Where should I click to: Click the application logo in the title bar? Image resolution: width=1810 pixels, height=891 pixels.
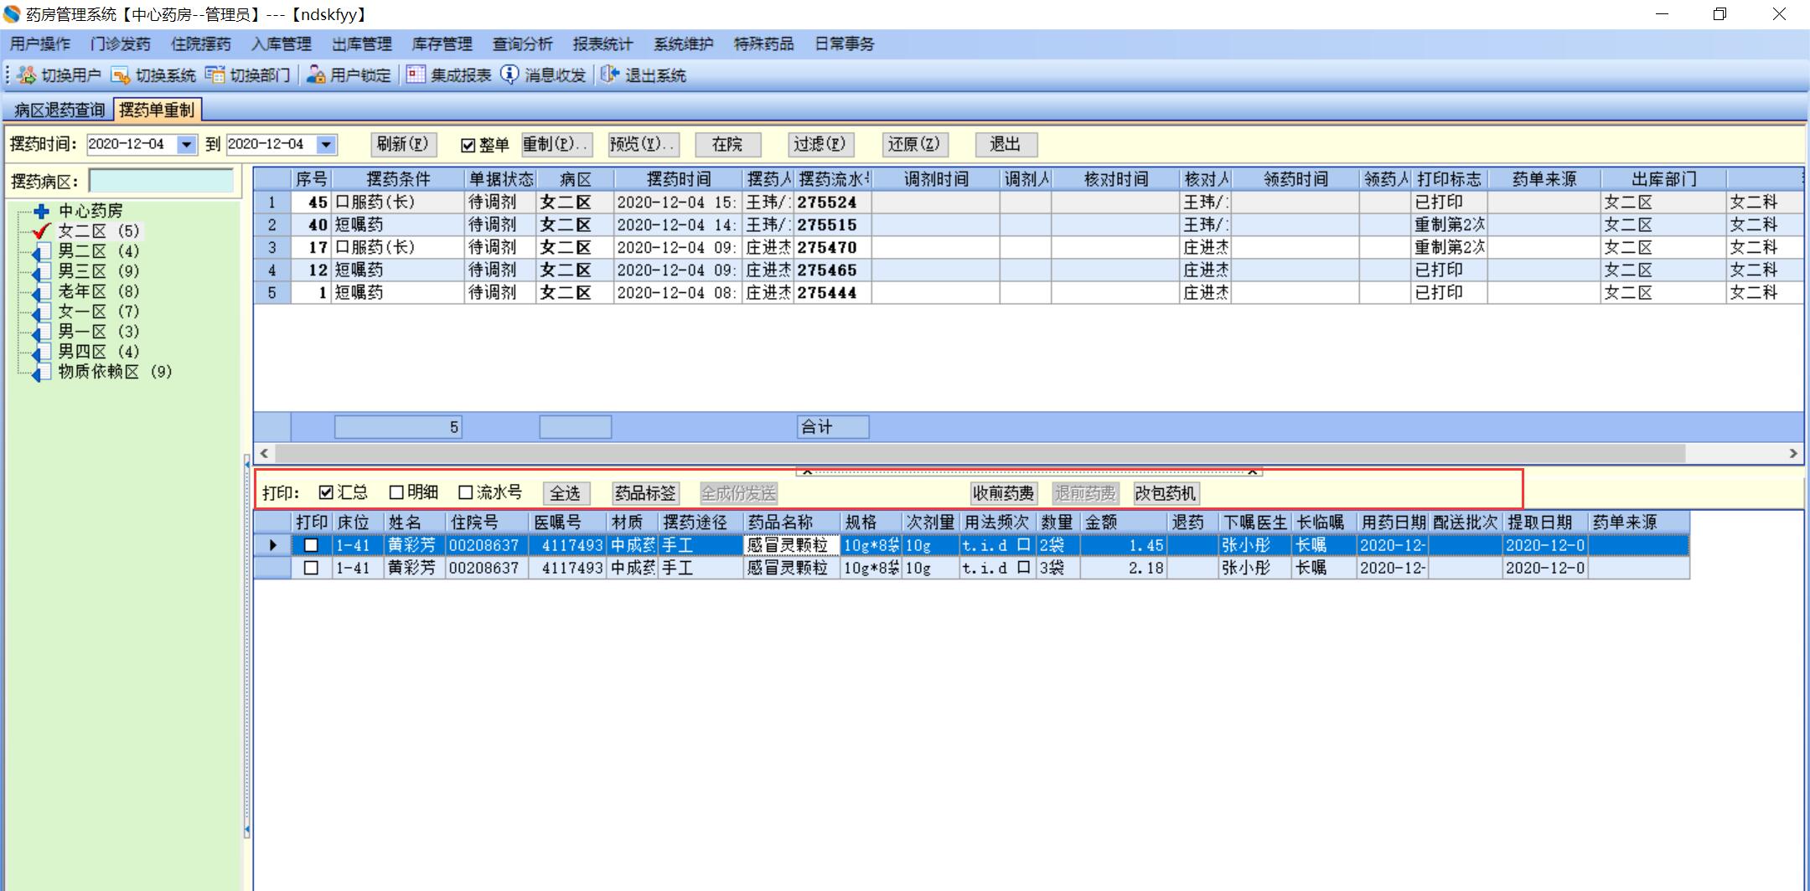pyautogui.click(x=12, y=14)
